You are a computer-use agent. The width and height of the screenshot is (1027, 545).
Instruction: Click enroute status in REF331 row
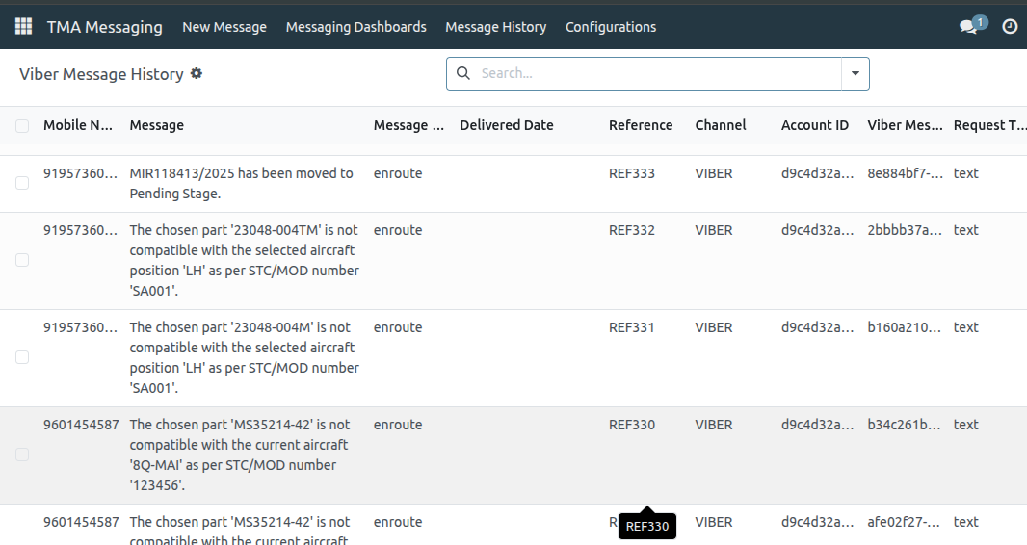(398, 327)
